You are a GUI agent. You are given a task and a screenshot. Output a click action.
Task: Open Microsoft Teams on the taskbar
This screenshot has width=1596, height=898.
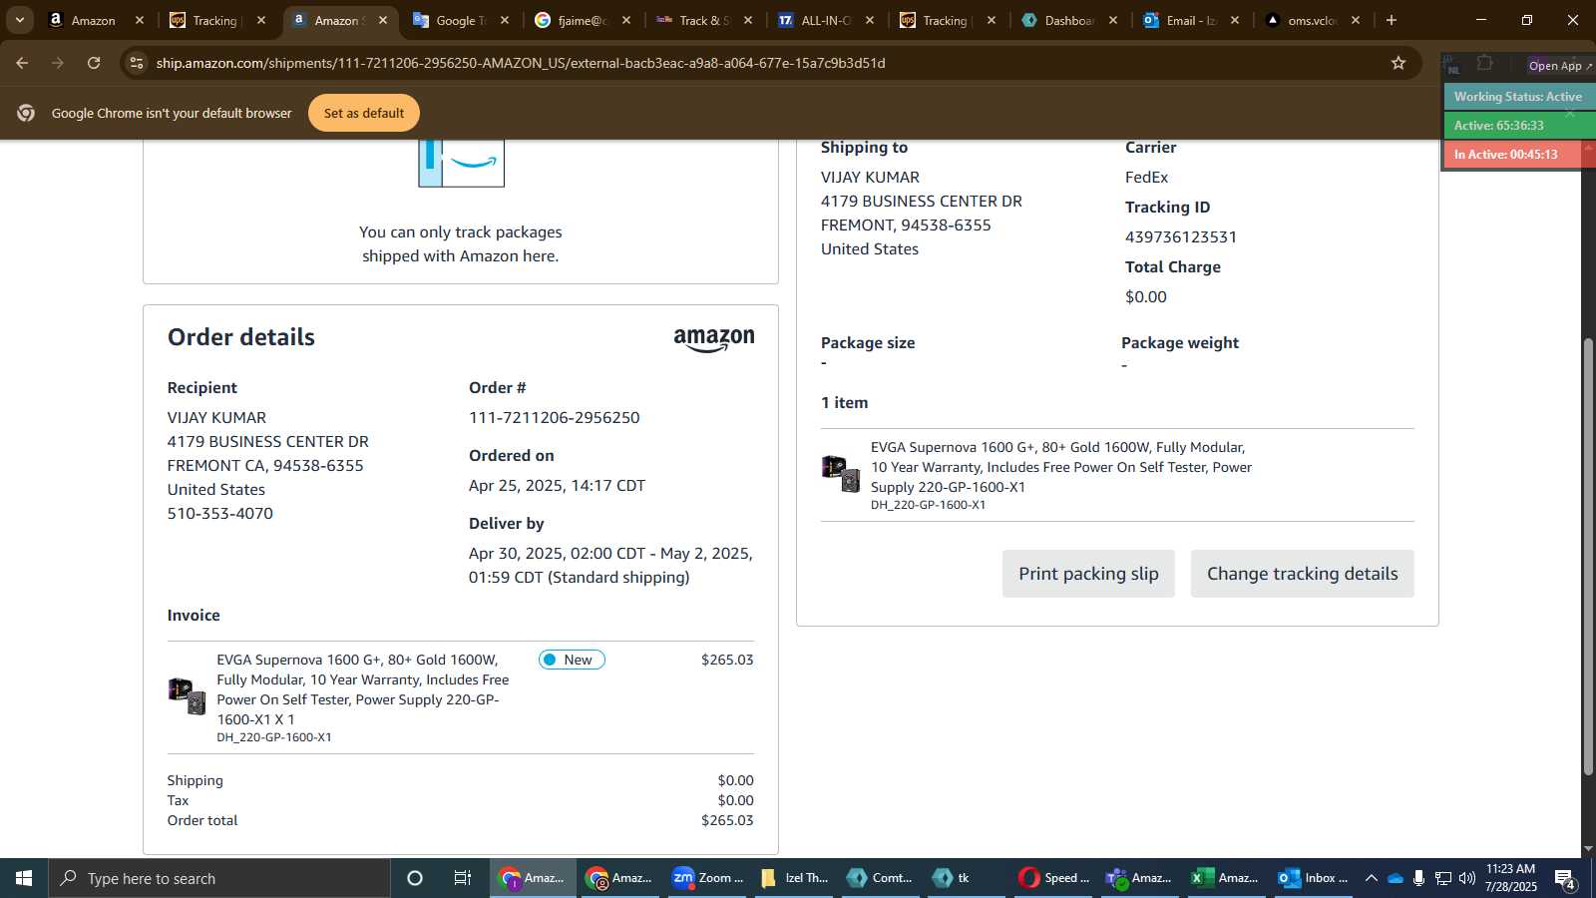point(1139,878)
